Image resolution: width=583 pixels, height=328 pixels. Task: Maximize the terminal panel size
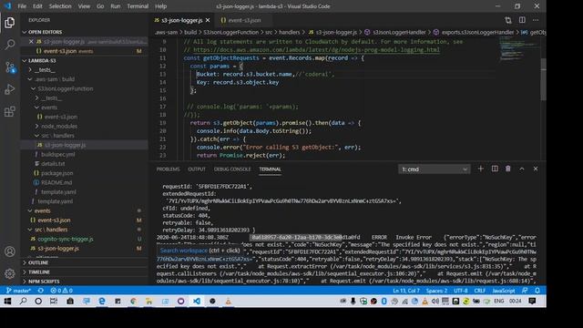pyautogui.click(x=522, y=169)
